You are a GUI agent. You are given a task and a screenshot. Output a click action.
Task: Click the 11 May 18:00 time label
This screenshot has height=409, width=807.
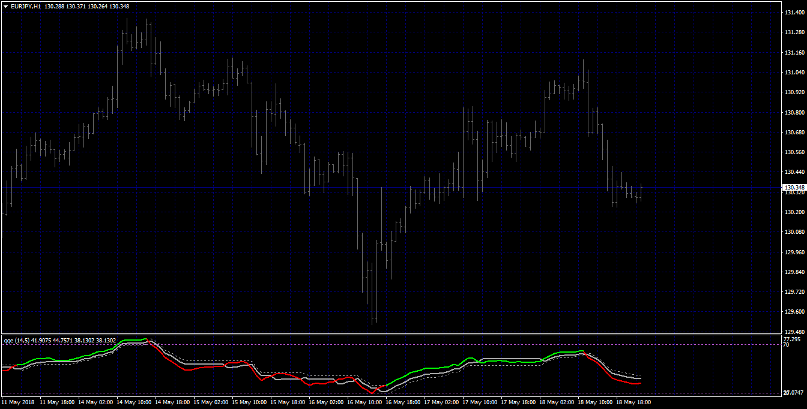pyautogui.click(x=57, y=402)
